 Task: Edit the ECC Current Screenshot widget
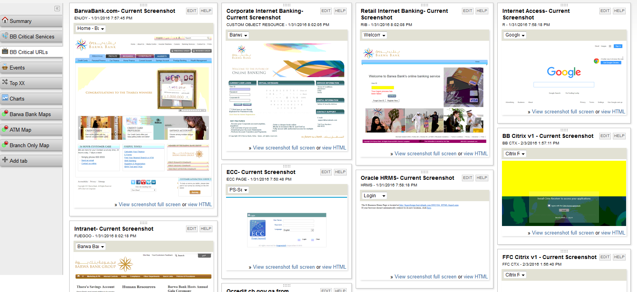[x=326, y=172]
